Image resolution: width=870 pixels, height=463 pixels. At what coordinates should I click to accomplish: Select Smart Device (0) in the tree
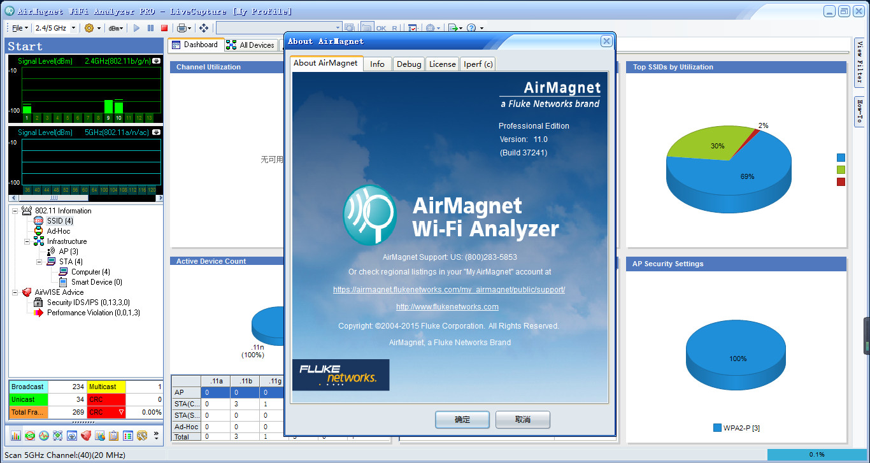point(97,282)
